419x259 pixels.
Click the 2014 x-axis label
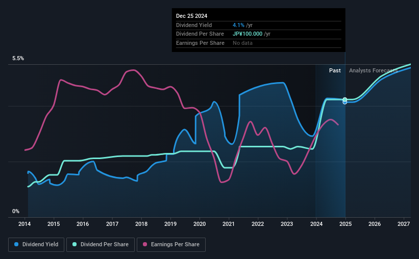(x=24, y=224)
